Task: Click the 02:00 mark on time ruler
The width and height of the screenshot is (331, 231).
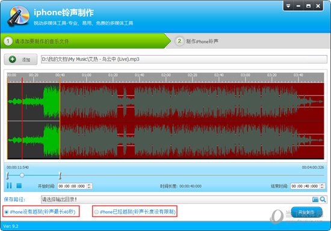Action: 166,75
